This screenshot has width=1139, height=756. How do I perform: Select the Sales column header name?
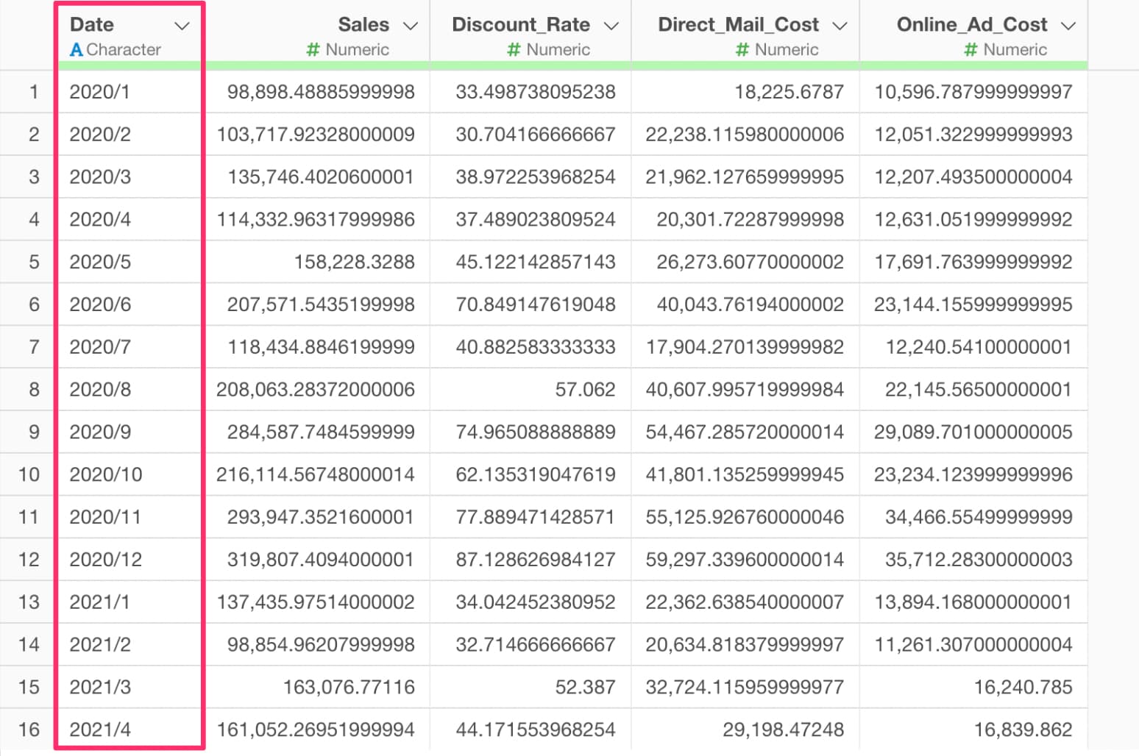point(363,25)
